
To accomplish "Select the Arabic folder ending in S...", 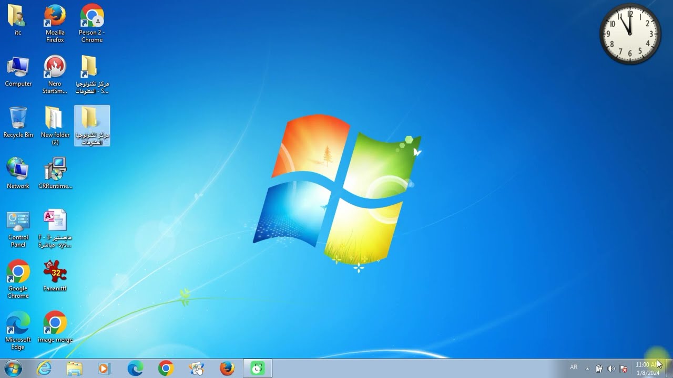I will 92,75.
